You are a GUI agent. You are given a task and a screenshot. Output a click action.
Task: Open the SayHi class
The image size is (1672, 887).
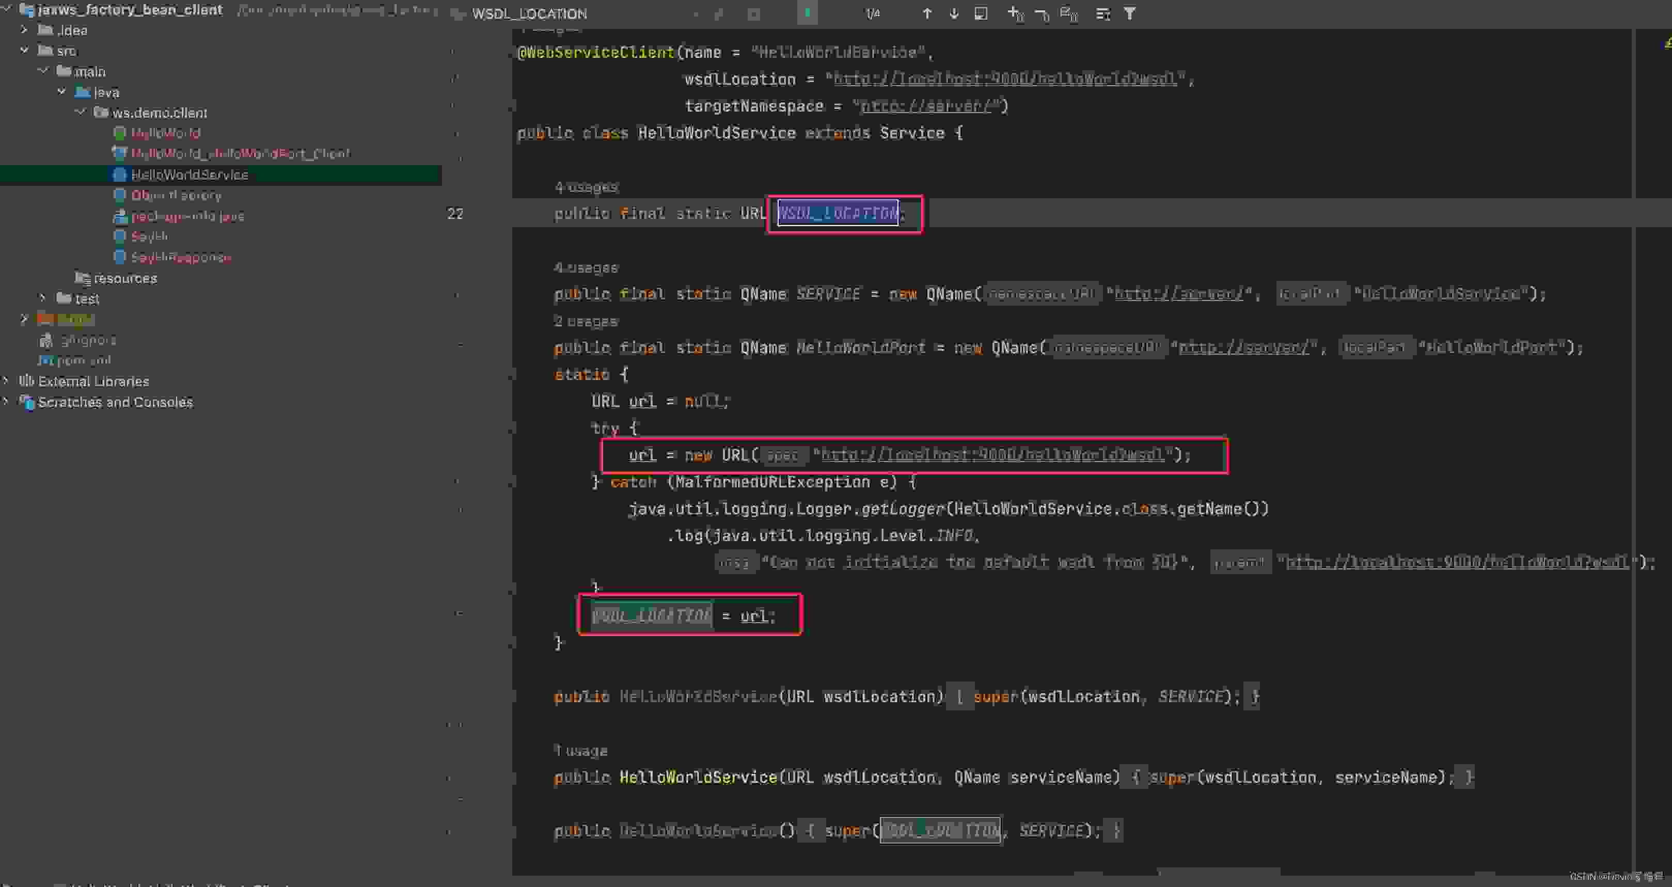[x=149, y=236]
